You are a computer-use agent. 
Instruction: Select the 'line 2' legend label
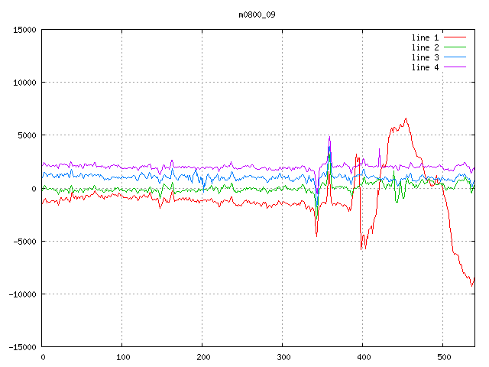(x=425, y=47)
